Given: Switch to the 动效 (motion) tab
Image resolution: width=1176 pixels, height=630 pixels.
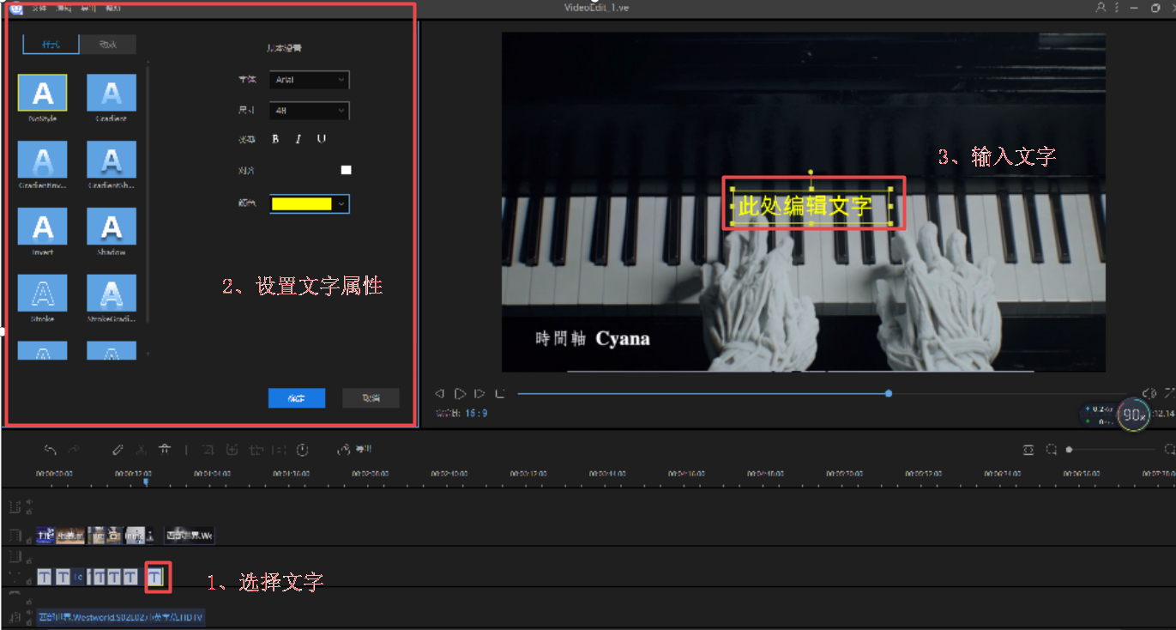Looking at the screenshot, I should point(107,45).
